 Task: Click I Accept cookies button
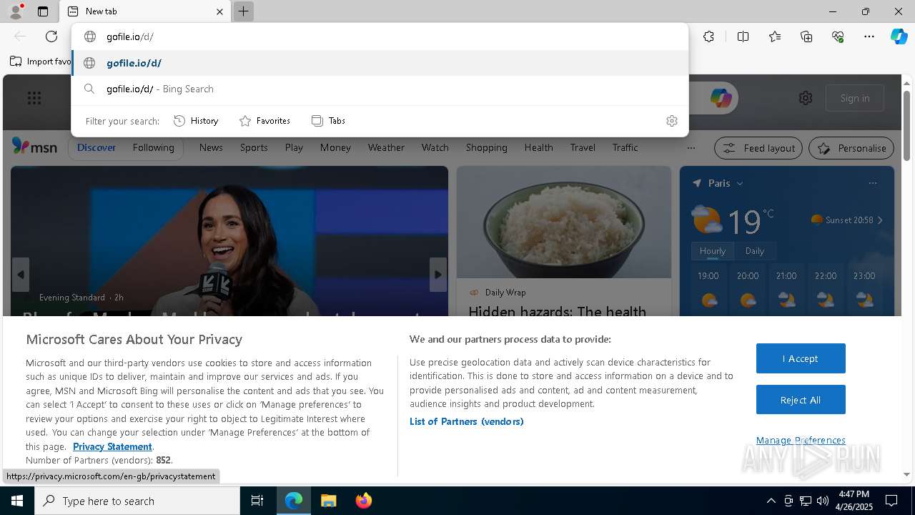tap(801, 358)
